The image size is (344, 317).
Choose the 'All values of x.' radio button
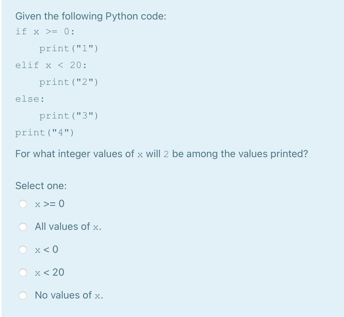pos(23,226)
